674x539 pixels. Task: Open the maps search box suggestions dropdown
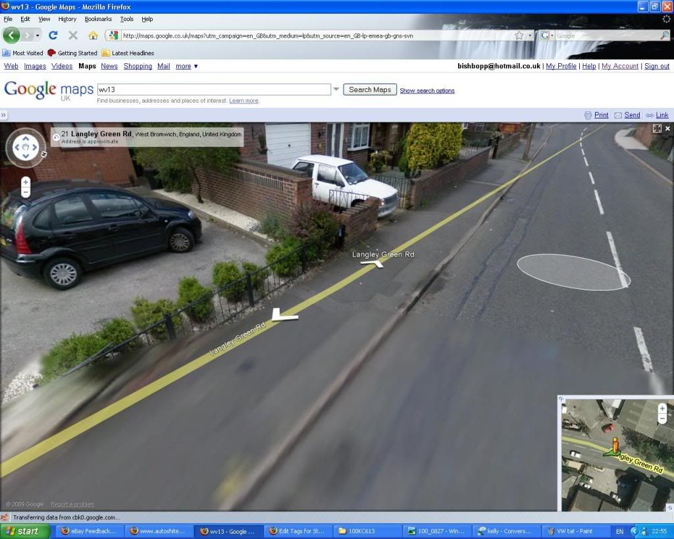tap(336, 90)
